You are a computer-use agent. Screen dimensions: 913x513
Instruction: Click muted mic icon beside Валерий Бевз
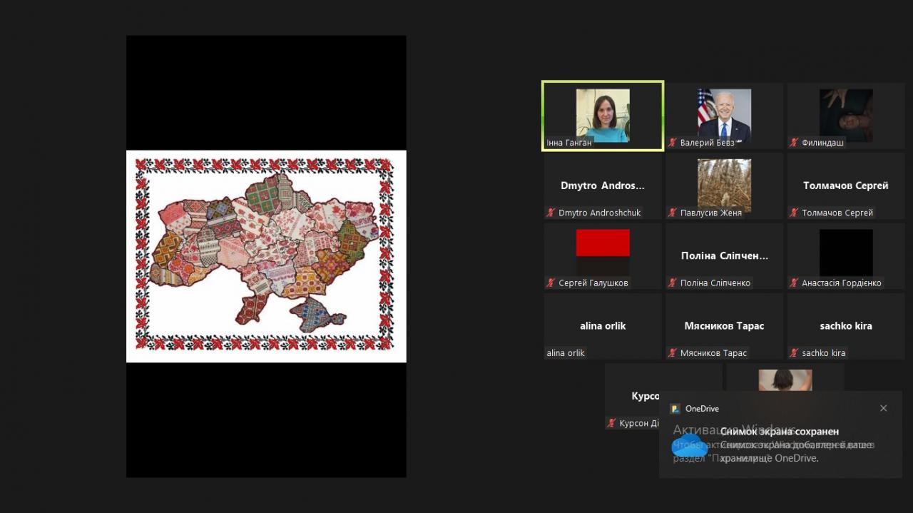click(x=672, y=143)
